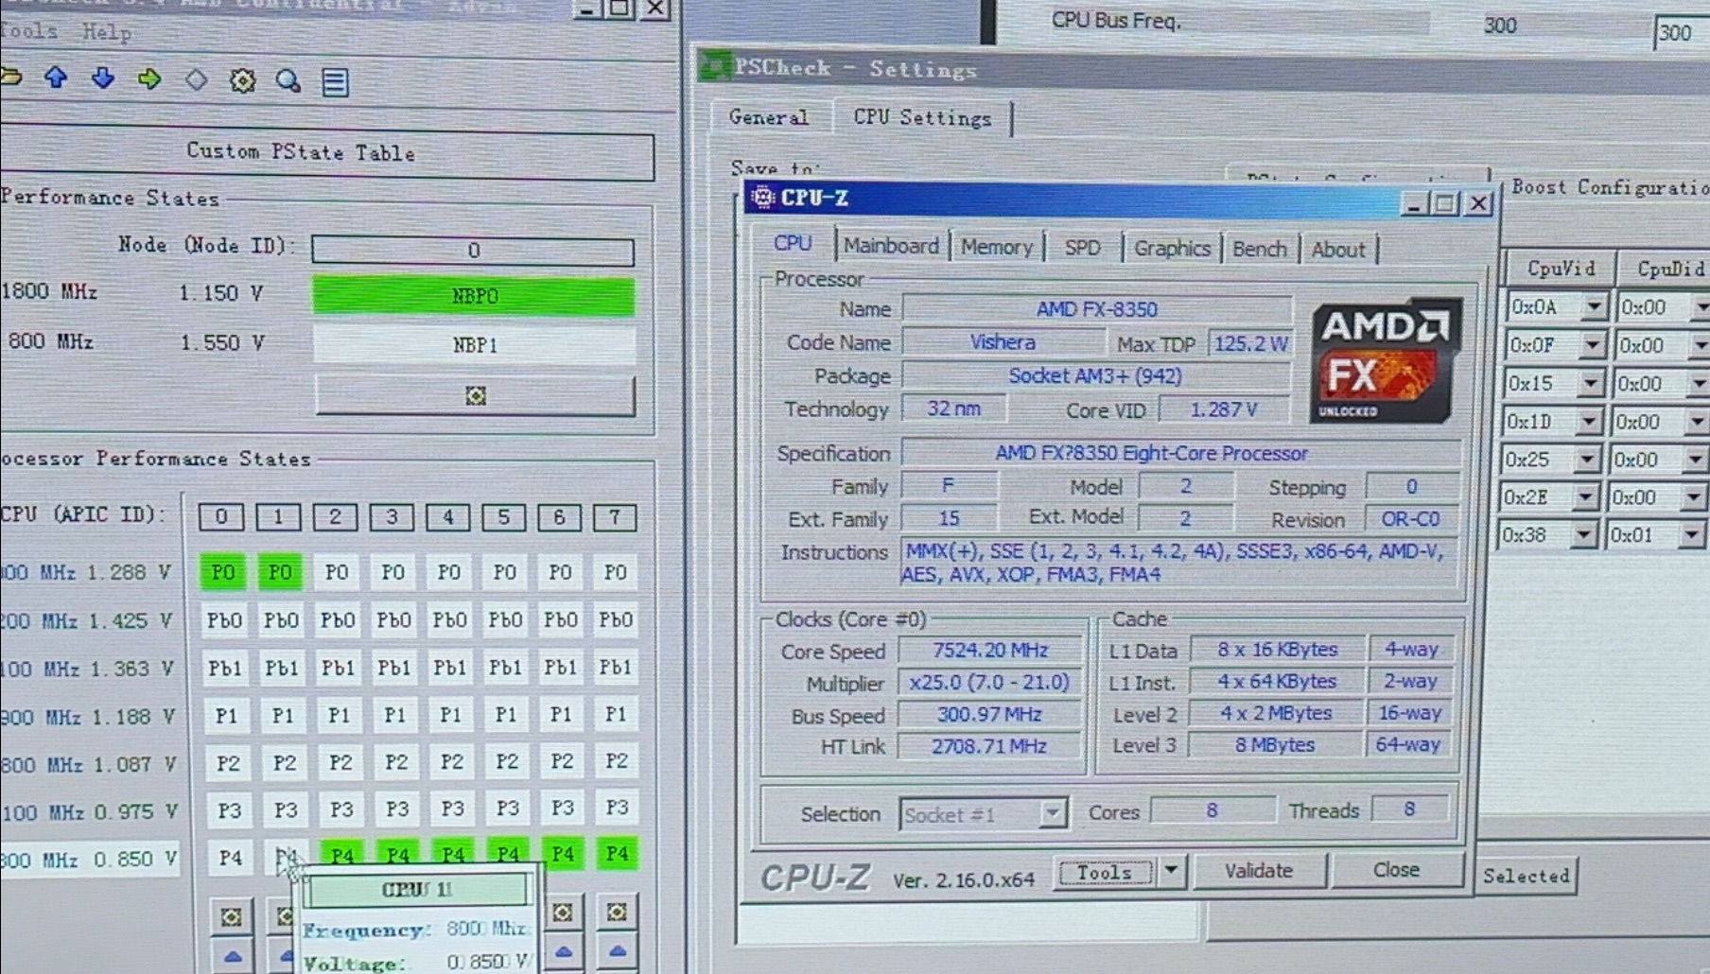This screenshot has width=1710, height=974.
Task: Open the CpuVid 0x15 dropdown
Action: coord(1592,383)
